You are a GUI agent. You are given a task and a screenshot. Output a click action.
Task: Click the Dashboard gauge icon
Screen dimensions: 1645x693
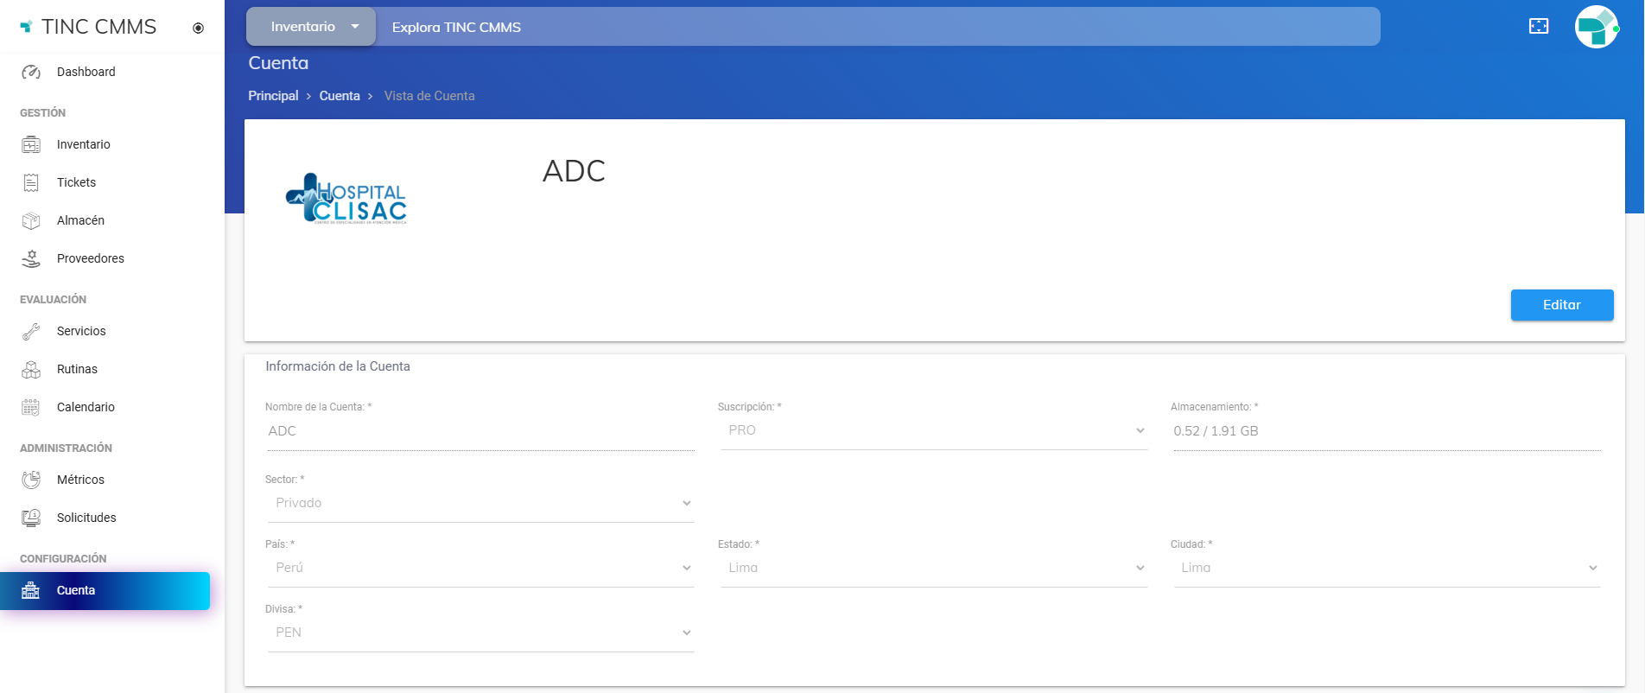tap(31, 72)
